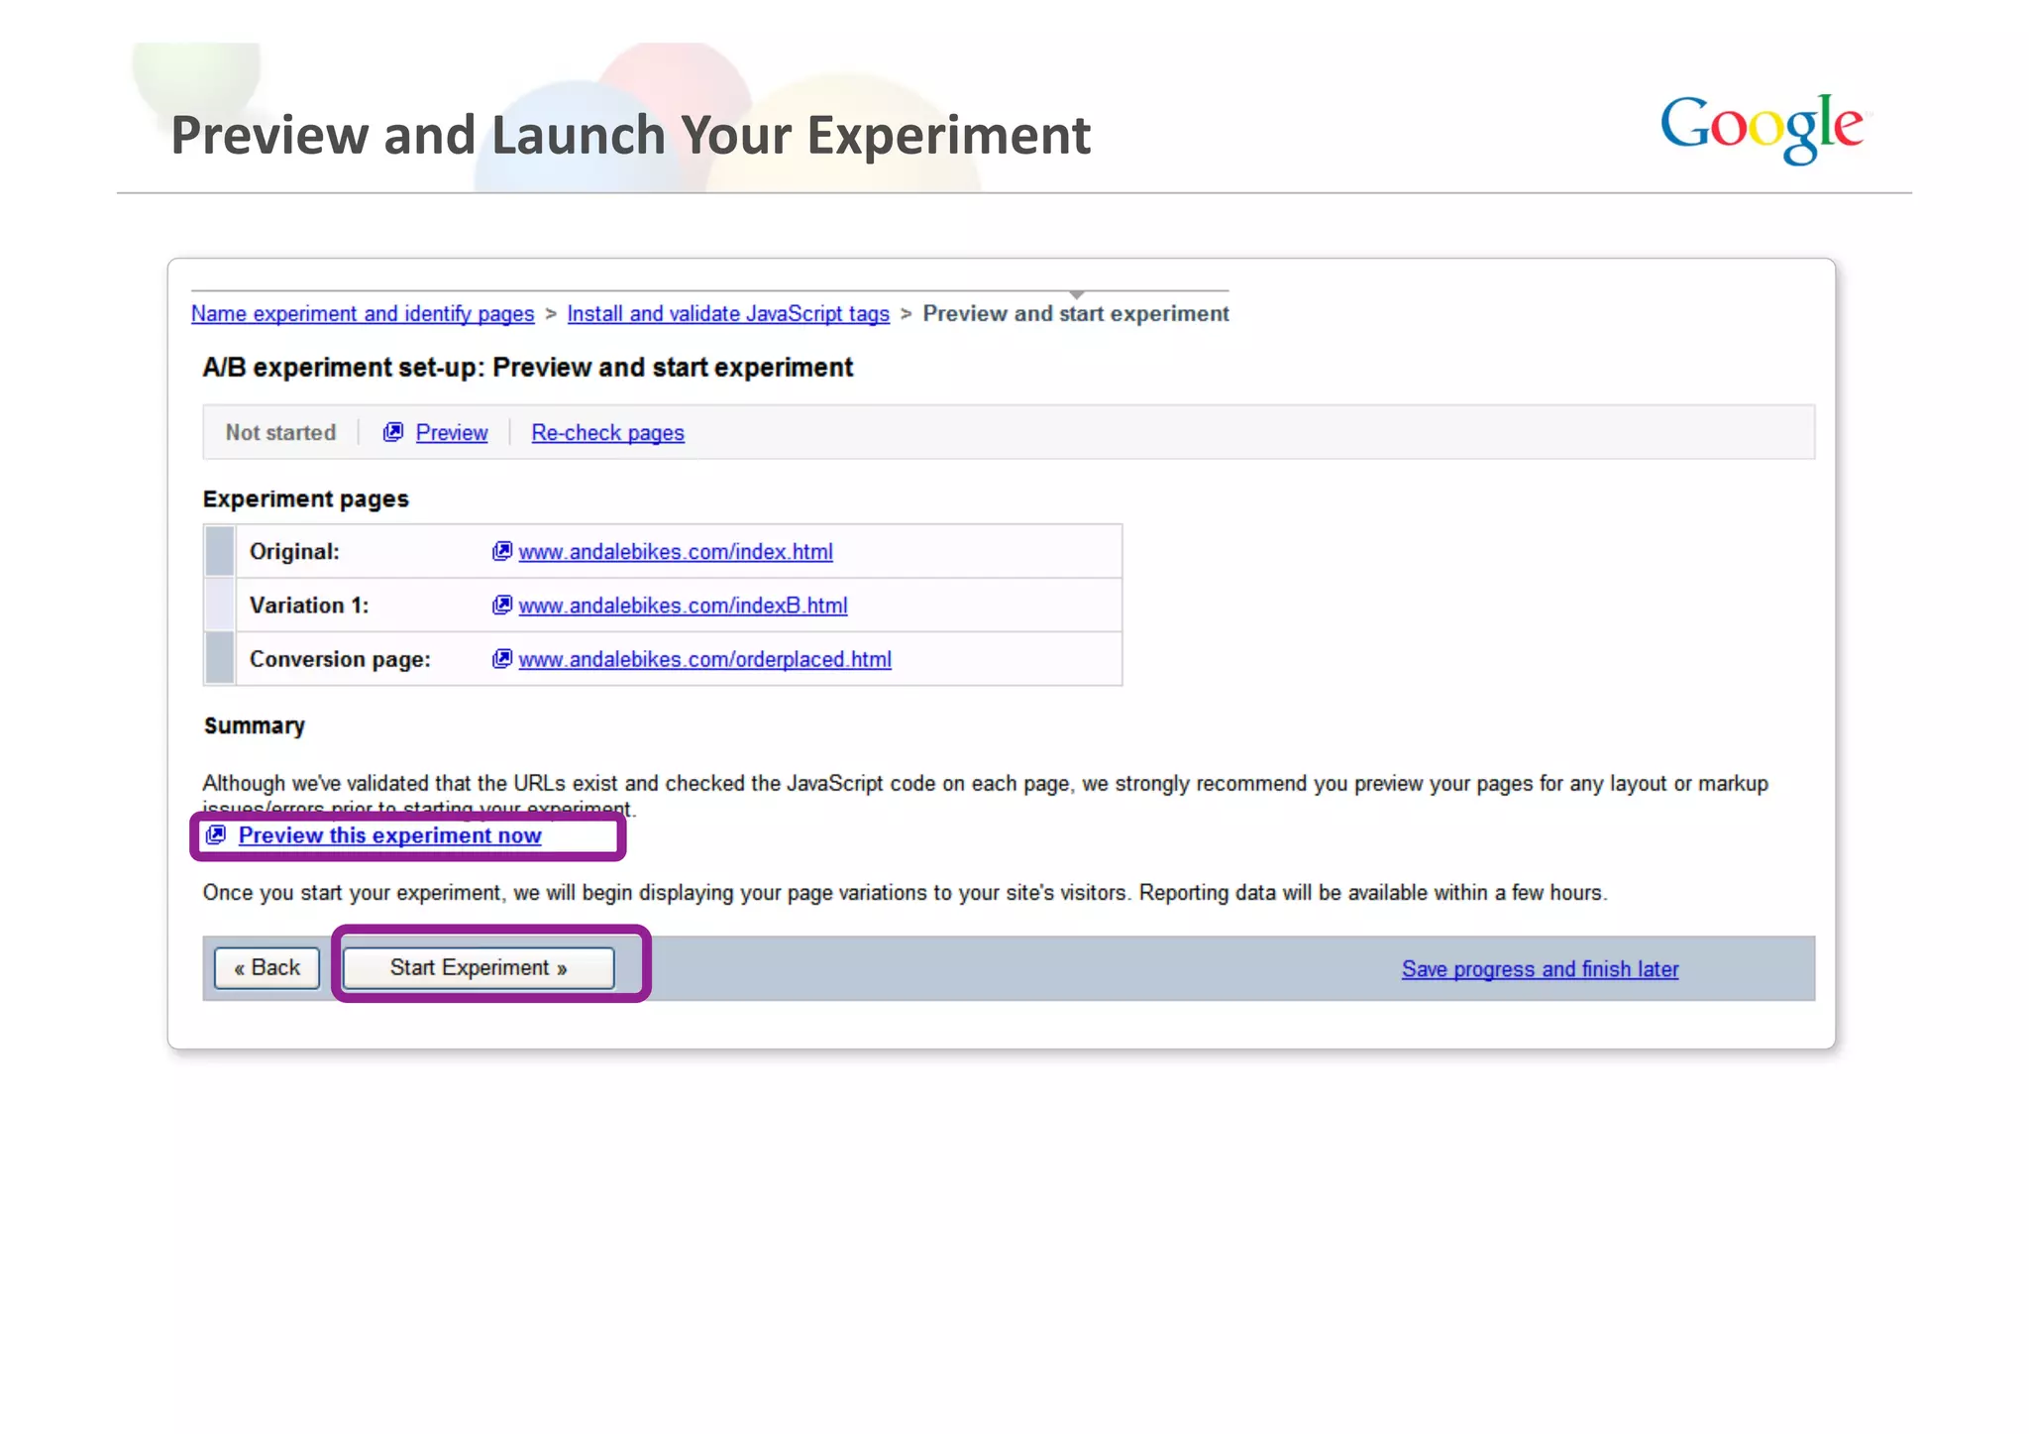
Task: Click the Preview link in the status bar
Action: 452,433
